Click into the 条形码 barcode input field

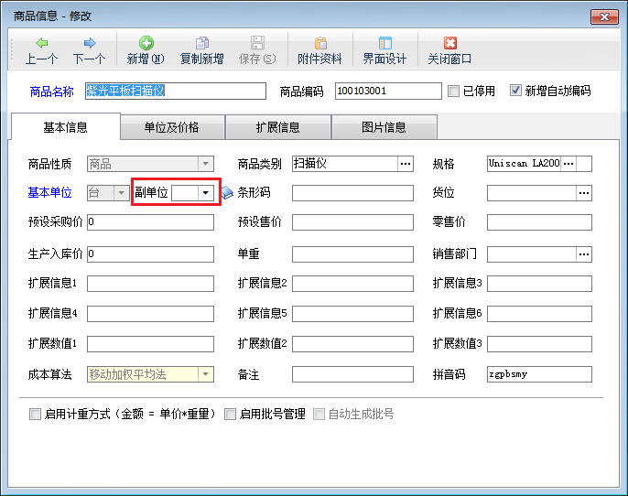pos(352,192)
